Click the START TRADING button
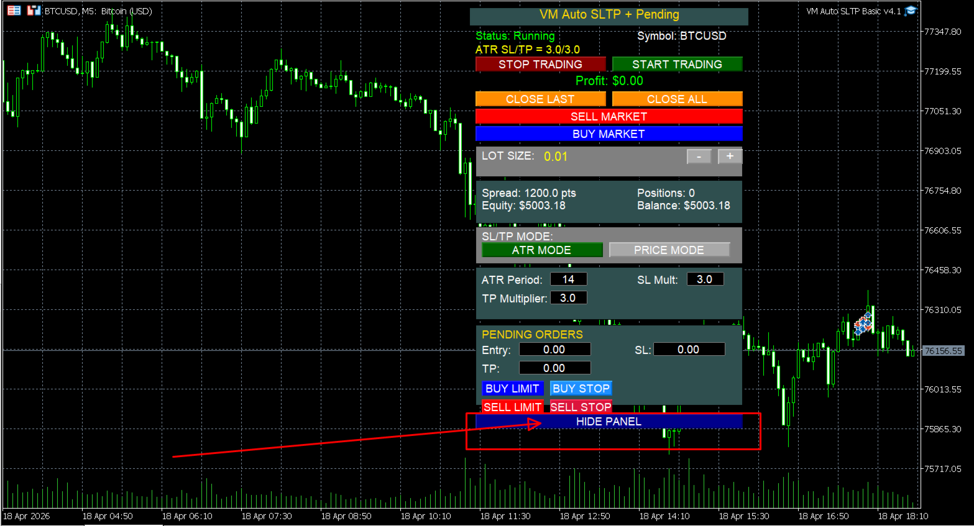 pos(678,64)
